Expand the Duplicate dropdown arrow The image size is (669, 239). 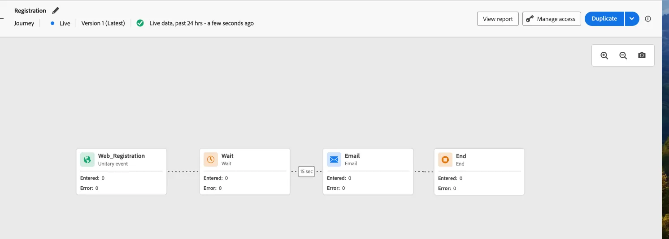point(632,19)
